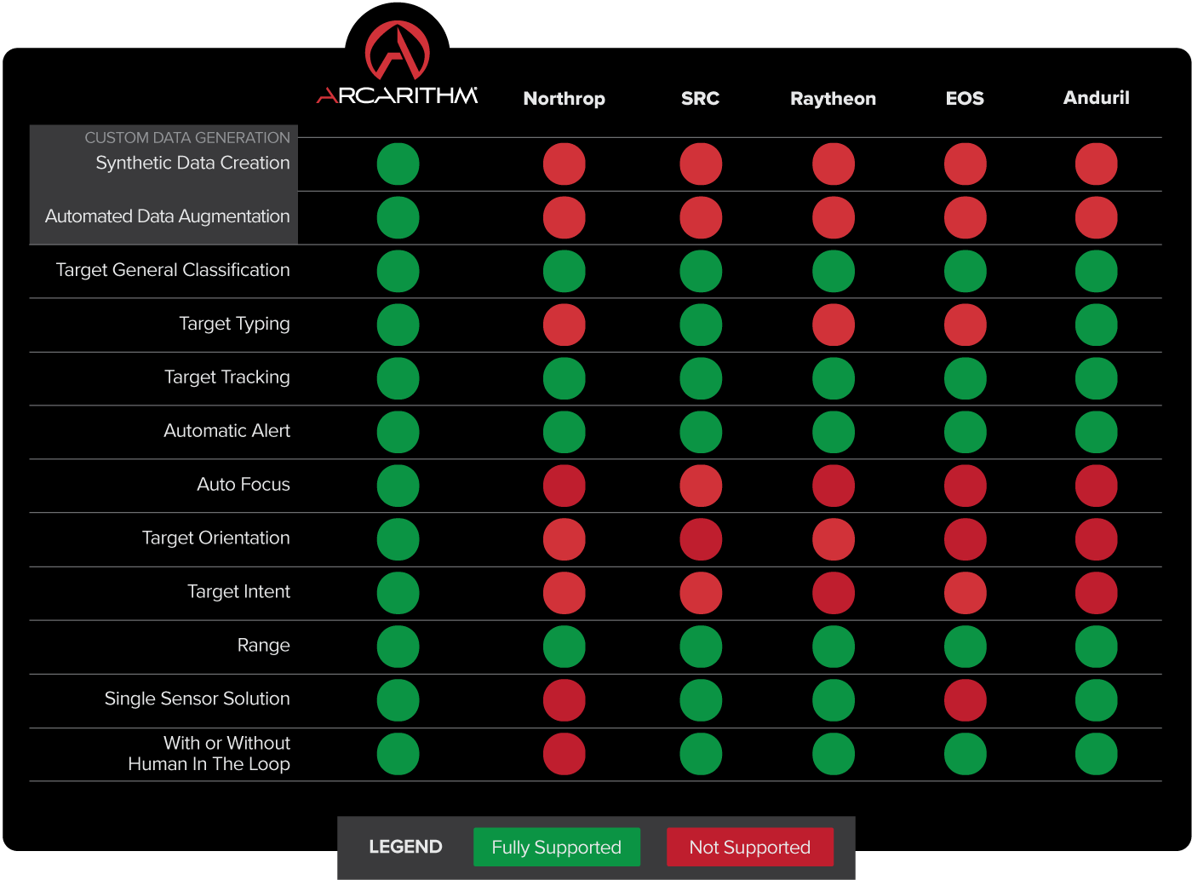
Task: Click Northrop green dot for Target General Classification
Action: pos(564,272)
